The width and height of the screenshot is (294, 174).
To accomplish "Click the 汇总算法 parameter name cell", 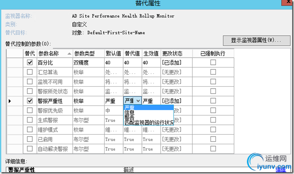I will coord(55,72).
